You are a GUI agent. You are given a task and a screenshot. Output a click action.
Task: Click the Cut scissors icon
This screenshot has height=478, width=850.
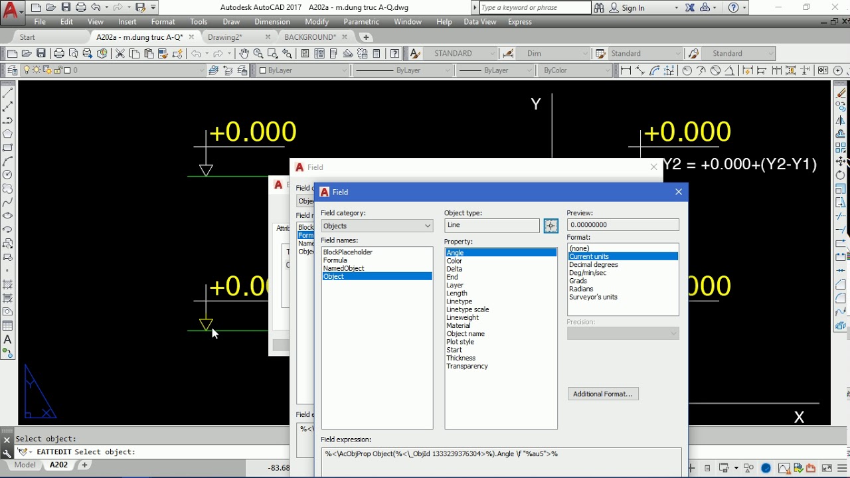120,54
